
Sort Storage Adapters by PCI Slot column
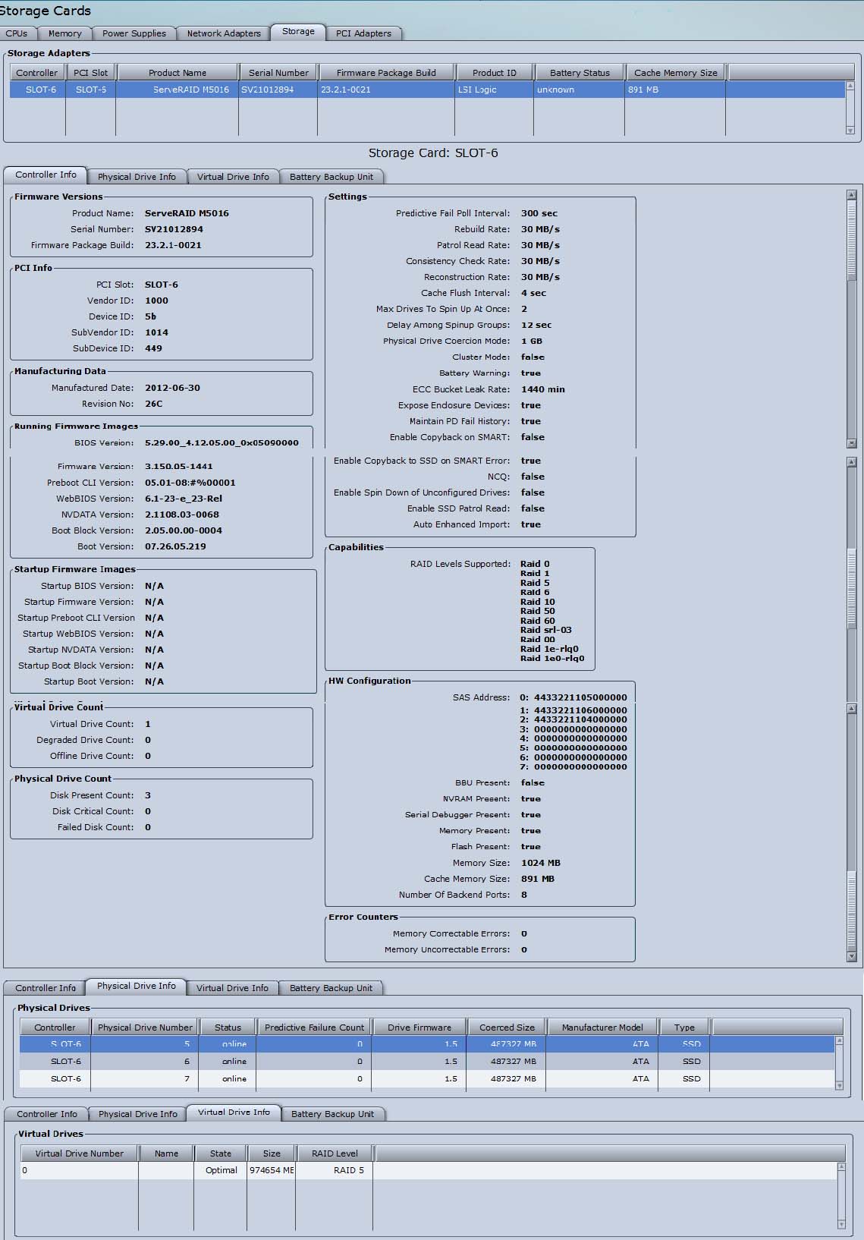[x=90, y=73]
